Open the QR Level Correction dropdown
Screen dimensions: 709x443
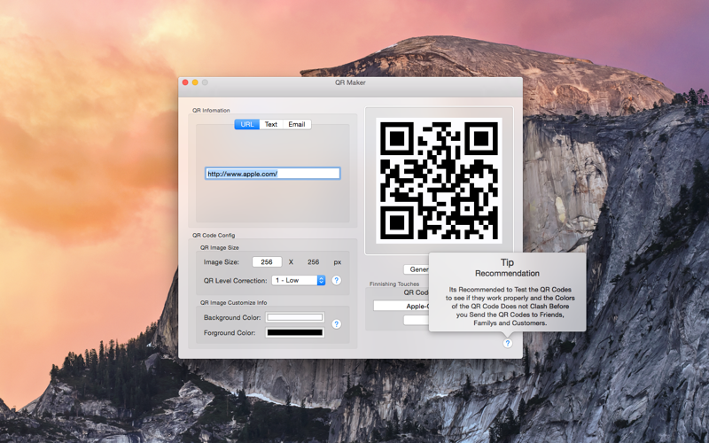pyautogui.click(x=298, y=280)
